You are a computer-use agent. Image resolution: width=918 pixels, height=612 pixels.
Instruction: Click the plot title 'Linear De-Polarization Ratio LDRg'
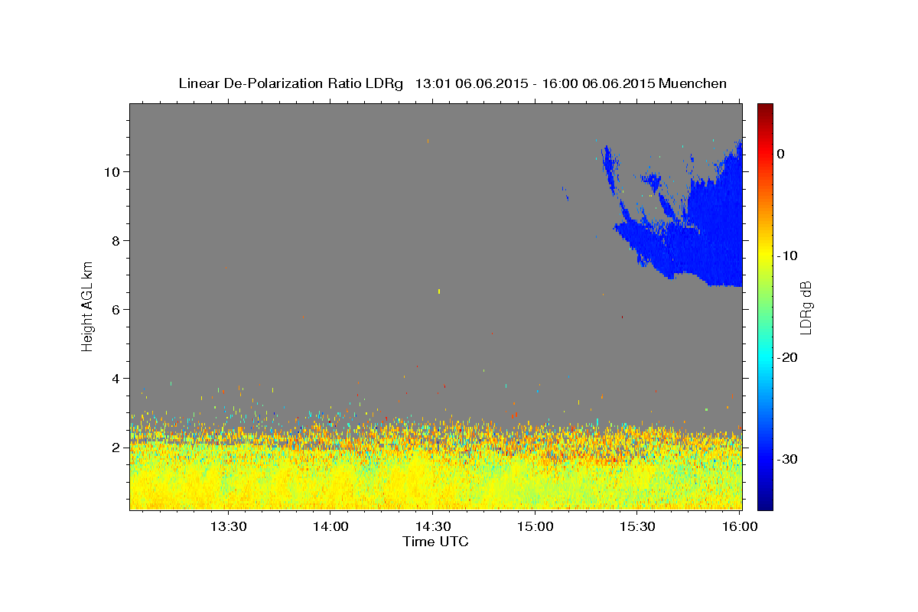[291, 83]
